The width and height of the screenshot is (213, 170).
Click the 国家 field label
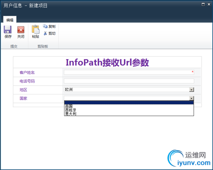click(23, 98)
